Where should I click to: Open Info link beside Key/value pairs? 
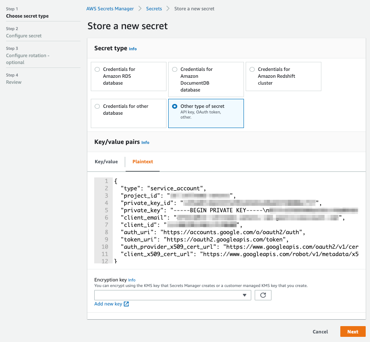(x=145, y=142)
